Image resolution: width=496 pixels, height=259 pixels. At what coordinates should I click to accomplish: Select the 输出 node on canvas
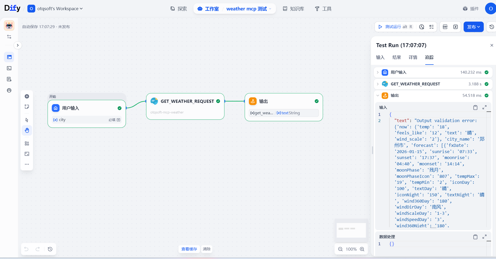pos(284,107)
